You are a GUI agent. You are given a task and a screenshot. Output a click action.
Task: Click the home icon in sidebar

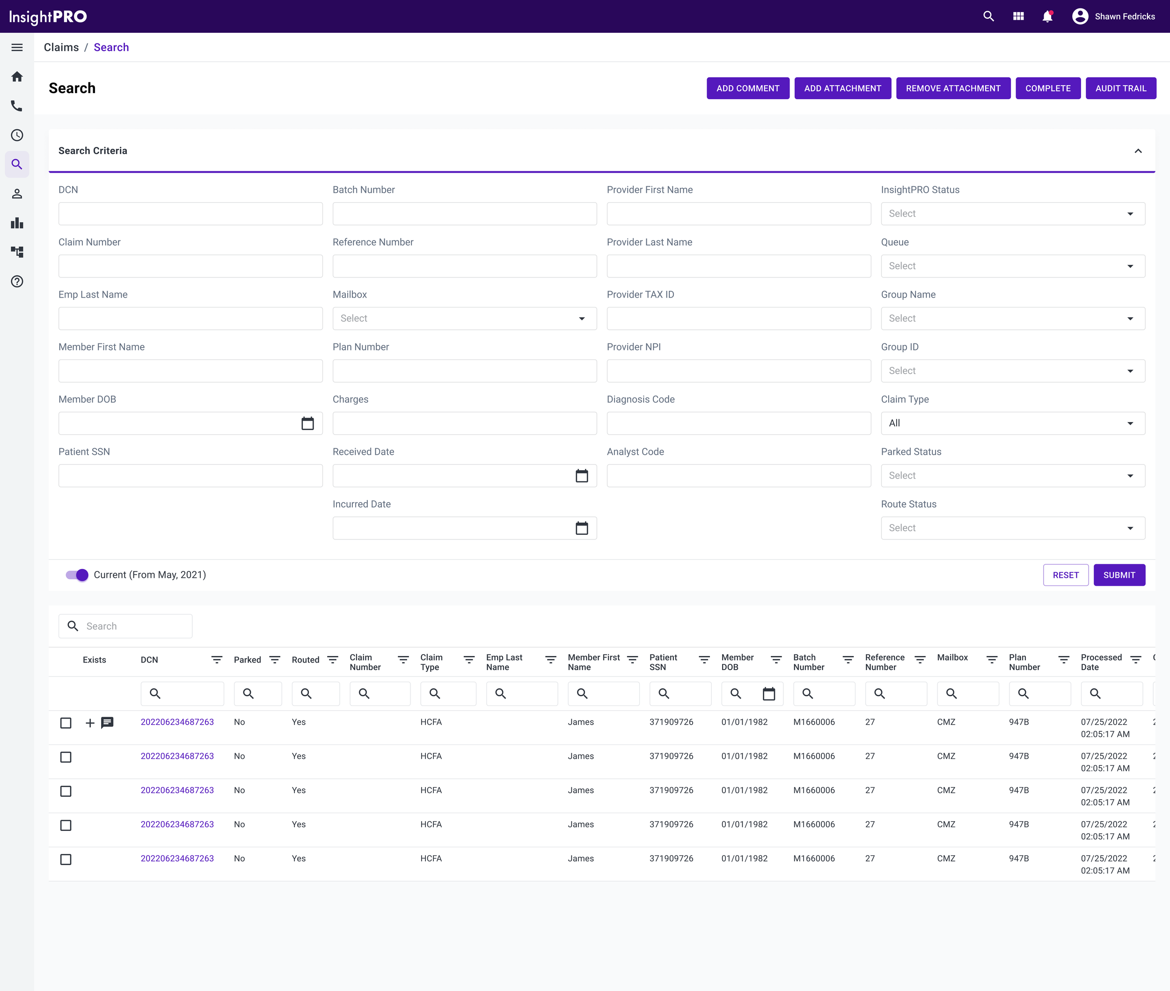[x=17, y=76]
